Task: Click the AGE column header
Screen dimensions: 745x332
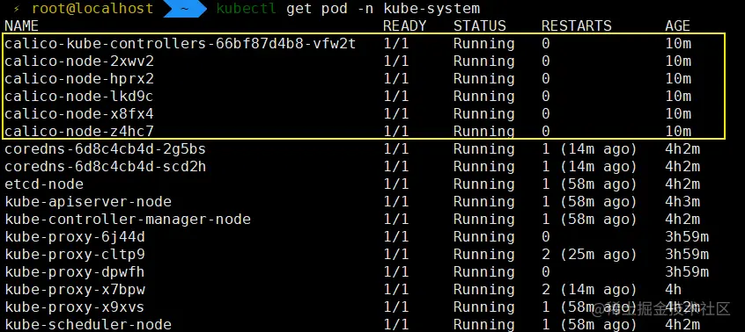Action: pyautogui.click(x=677, y=26)
